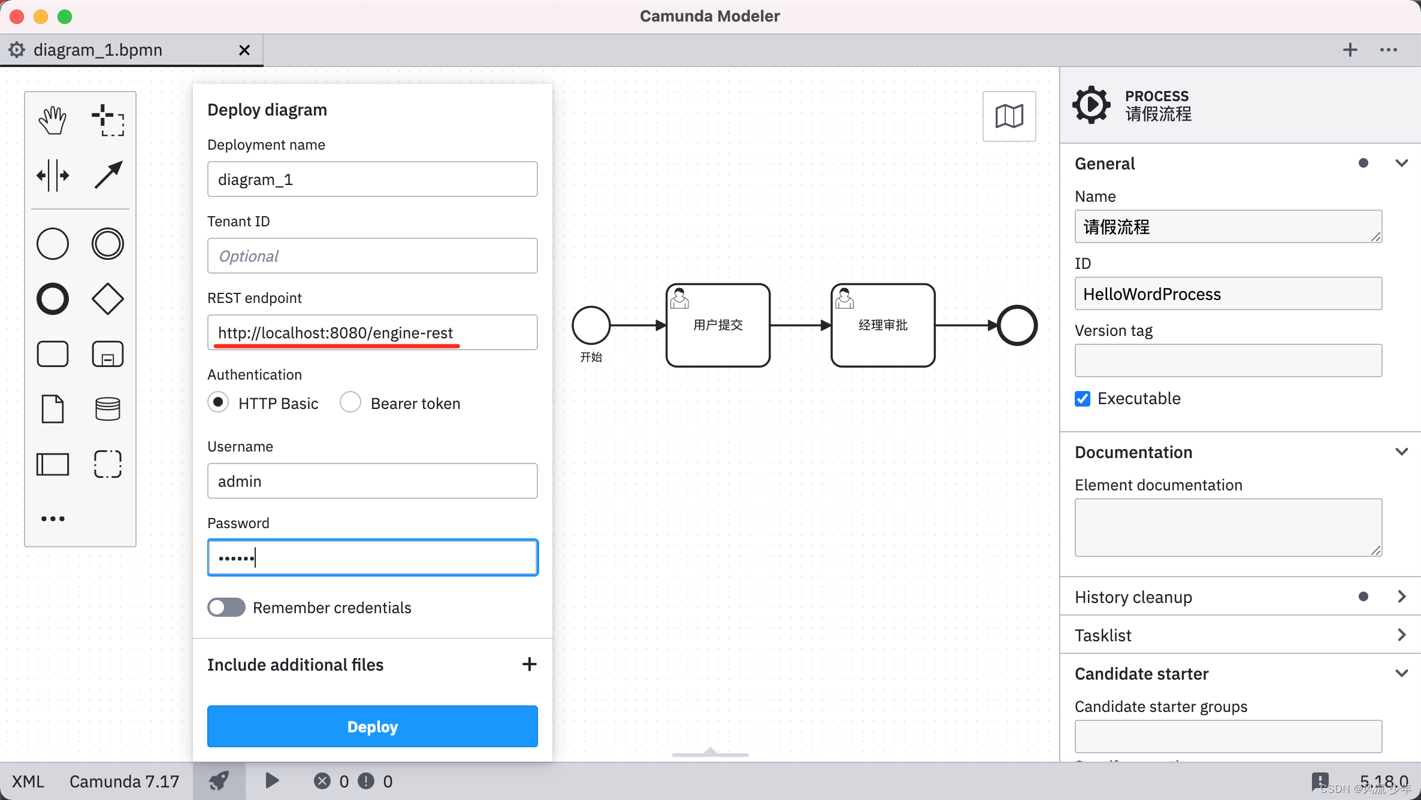Click the connect/arrow tool icon

pos(107,175)
